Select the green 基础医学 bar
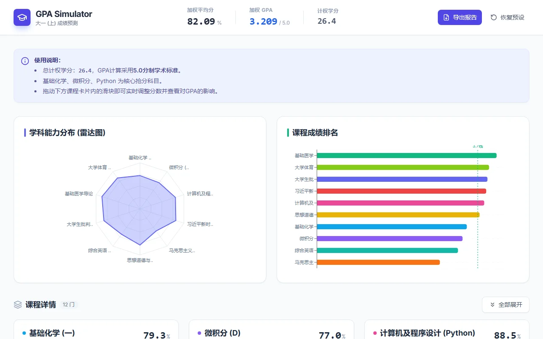The height and width of the screenshot is (339, 543). (x=406, y=156)
